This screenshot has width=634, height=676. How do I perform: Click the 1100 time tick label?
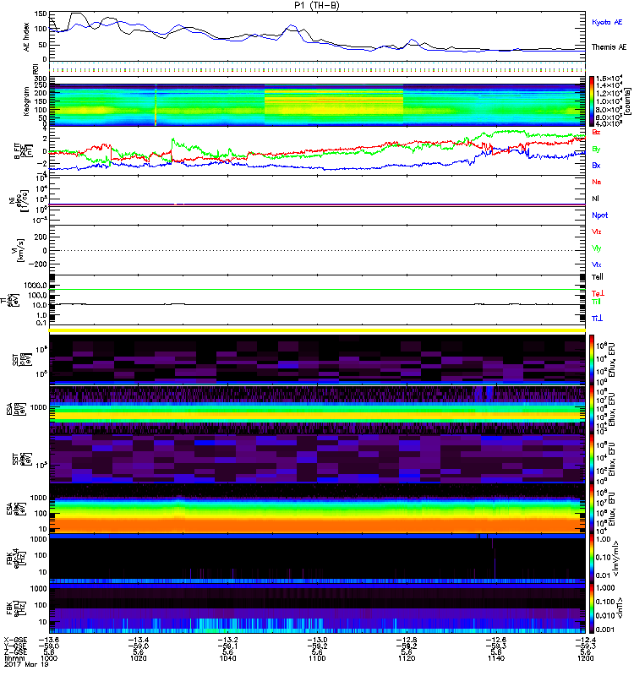(317, 658)
